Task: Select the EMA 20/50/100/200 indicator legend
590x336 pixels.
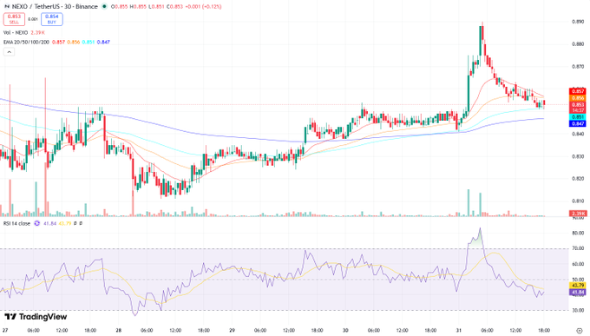Action: (26, 43)
